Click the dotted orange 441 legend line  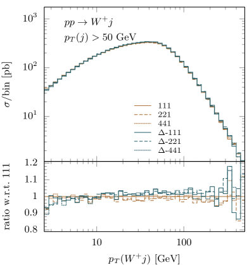tap(142, 123)
